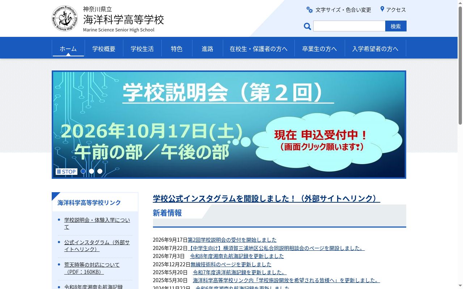Open news 学校施設開放を希望される皆様へ link
463x289 pixels.
pyautogui.click(x=286, y=280)
